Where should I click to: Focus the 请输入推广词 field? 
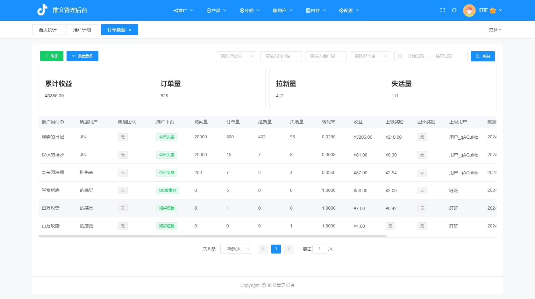coord(326,56)
